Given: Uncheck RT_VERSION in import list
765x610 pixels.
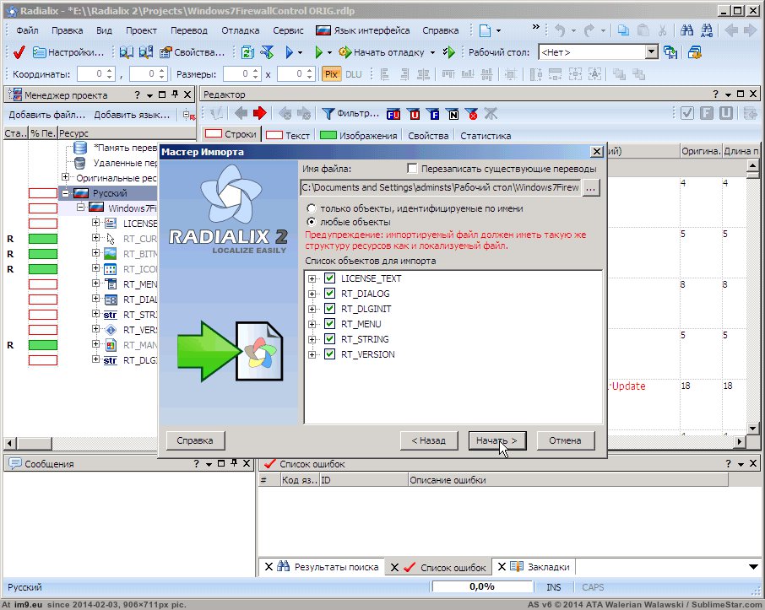Looking at the screenshot, I should 330,354.
